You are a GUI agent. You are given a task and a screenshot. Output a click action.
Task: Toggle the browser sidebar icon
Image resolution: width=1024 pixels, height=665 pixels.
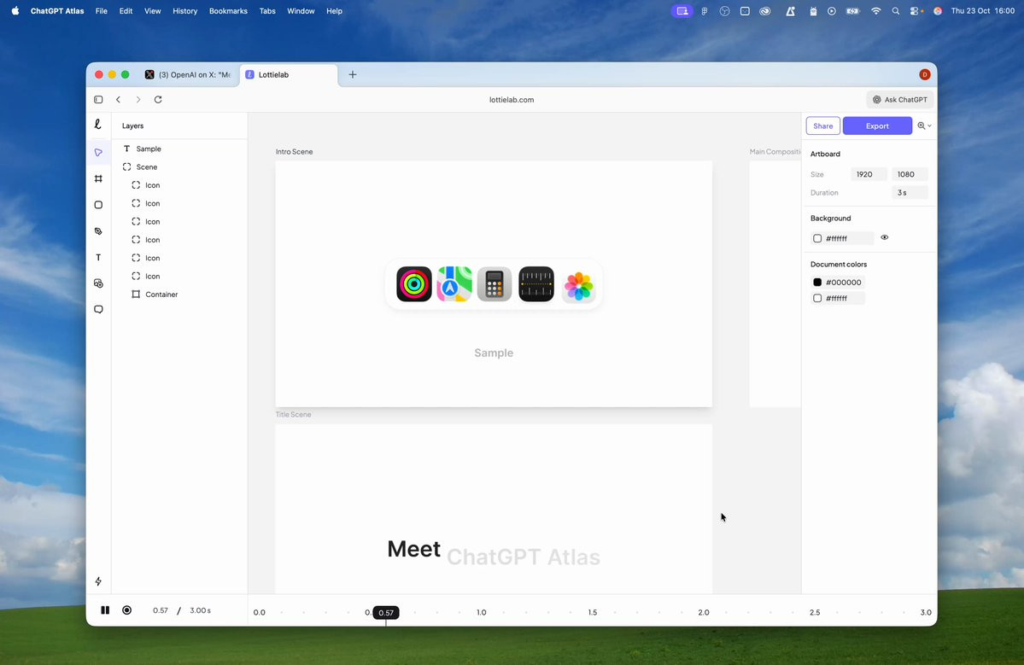point(98,100)
